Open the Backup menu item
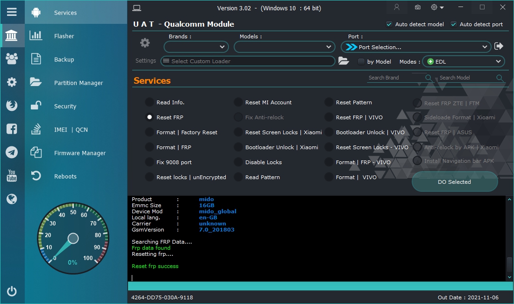 76,59
